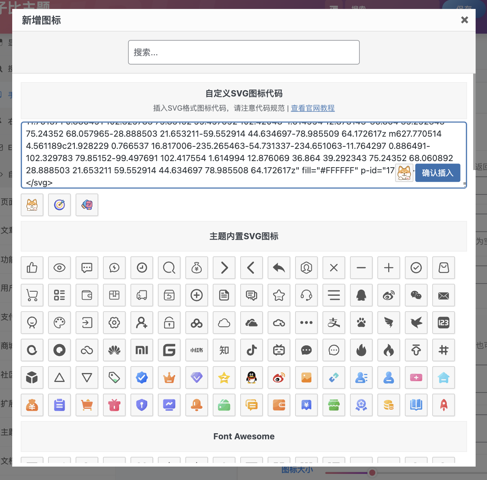487x480 pixels.
Task: Select the red rocket icon
Action: point(444,405)
